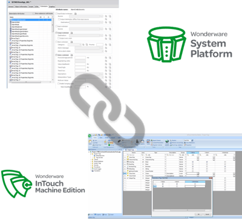Open the alarm Category dropdown
The image size is (242, 219).
pyautogui.click(x=74, y=45)
